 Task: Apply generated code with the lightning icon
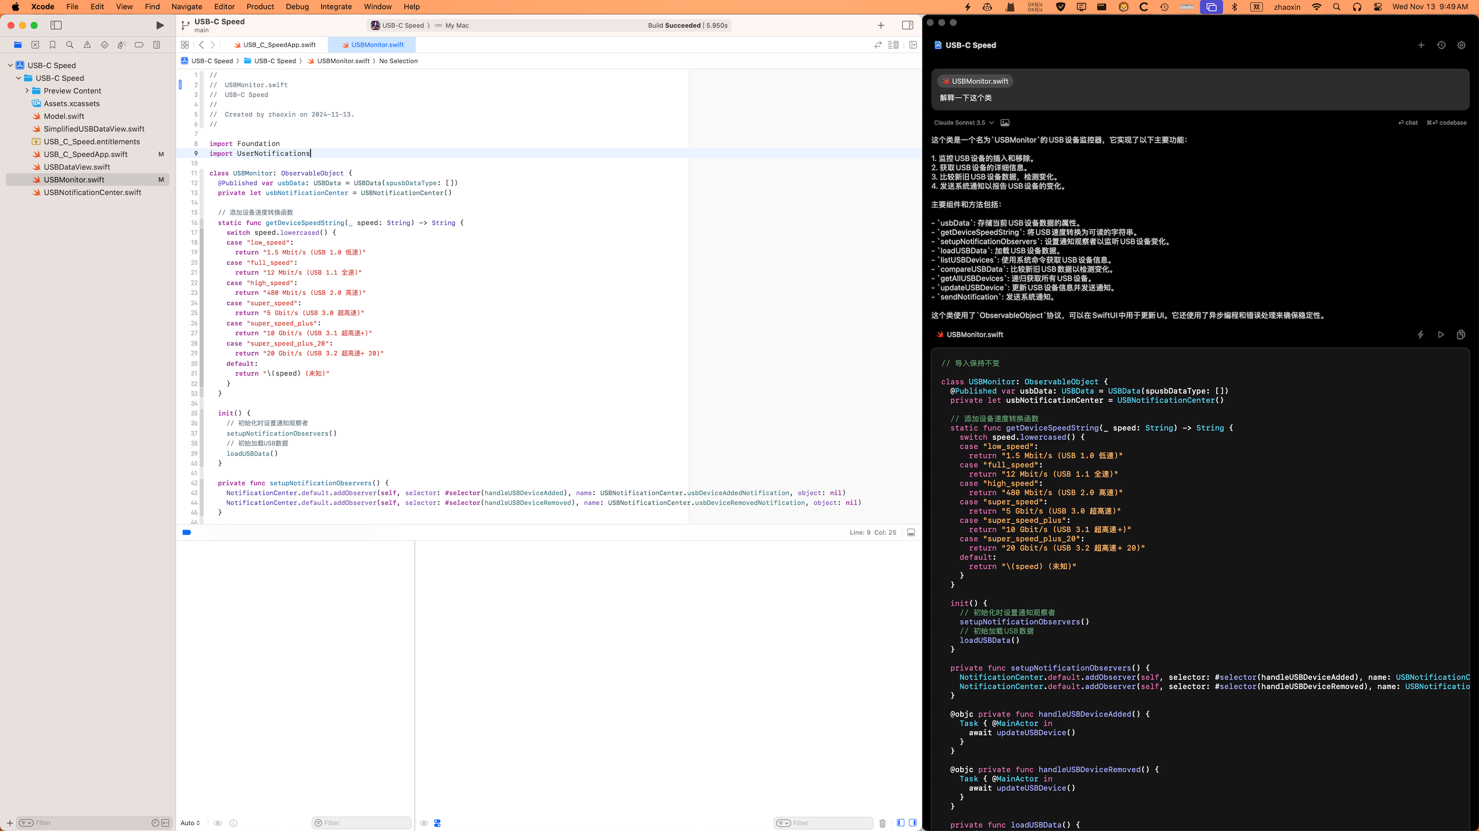click(x=1421, y=335)
